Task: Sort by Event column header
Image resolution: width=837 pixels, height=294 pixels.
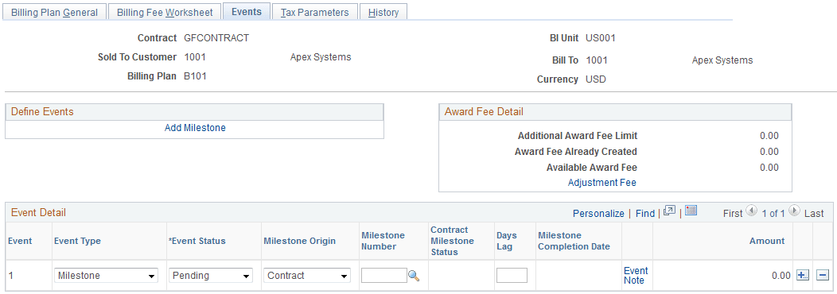Action: coord(20,242)
